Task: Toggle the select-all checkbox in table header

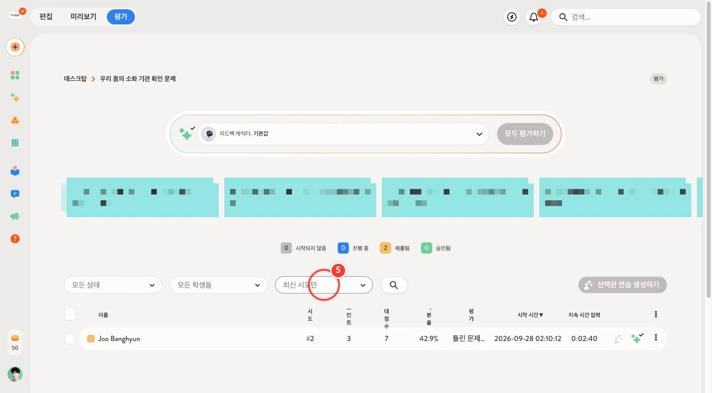Action: tap(70, 314)
